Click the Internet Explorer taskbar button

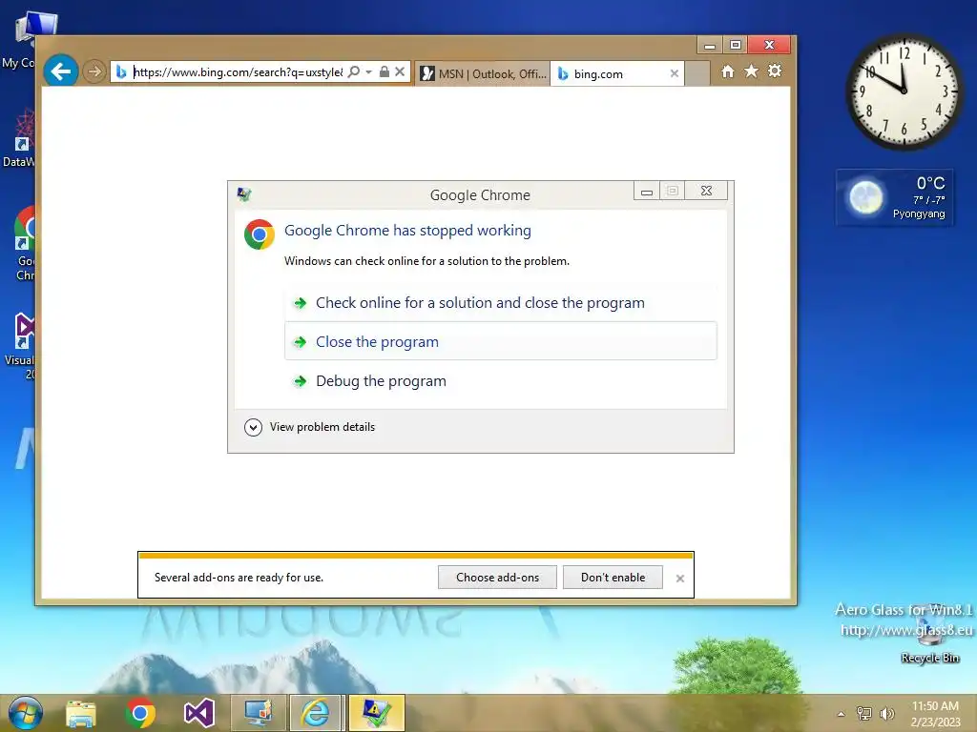[316, 713]
